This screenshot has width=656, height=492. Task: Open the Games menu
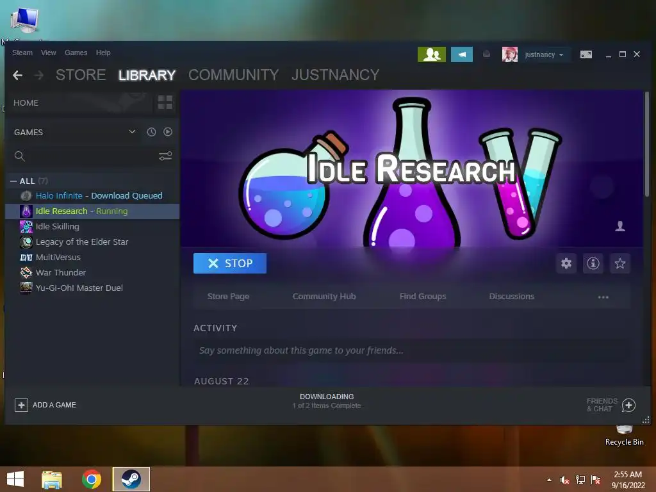coord(76,53)
